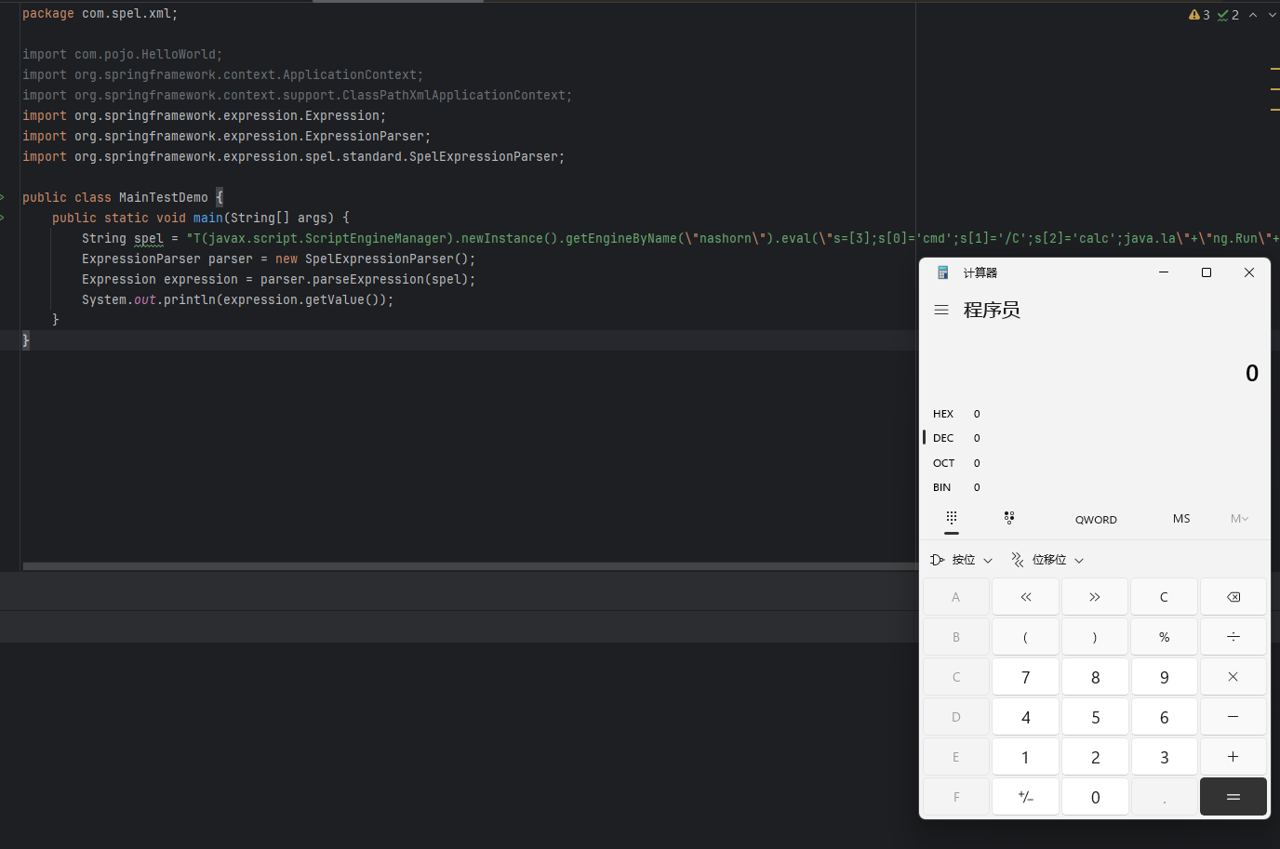Click the warnings indicator in the editor
The width and height of the screenshot is (1280, 849).
click(1199, 15)
